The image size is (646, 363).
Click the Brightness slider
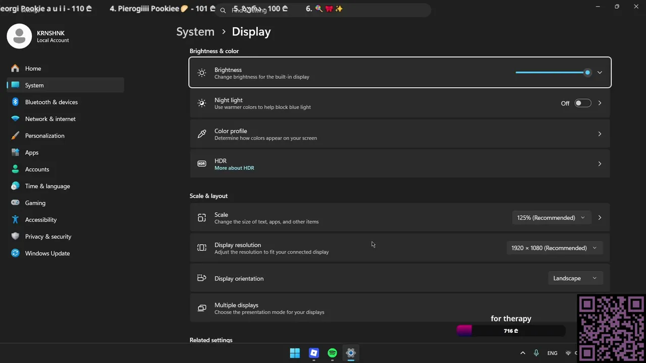coord(553,73)
